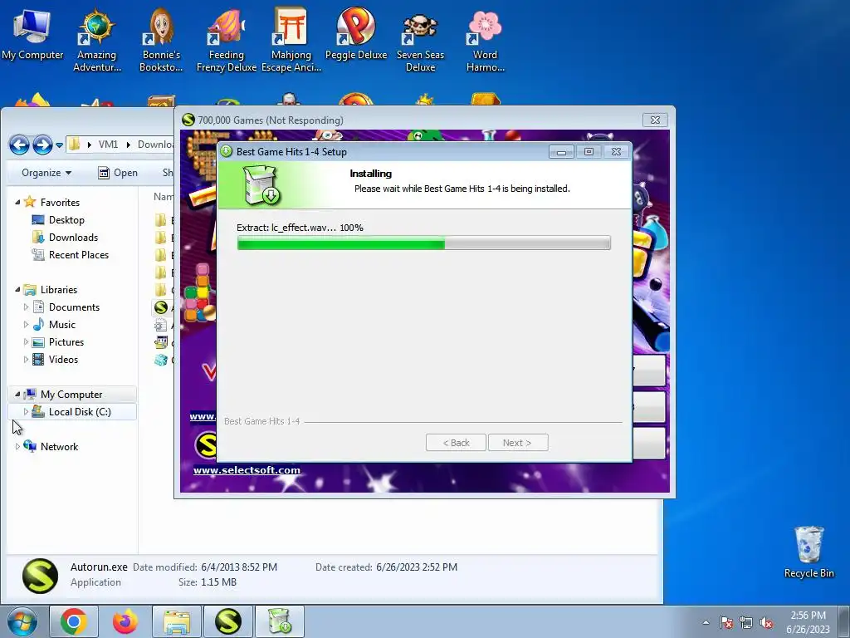Image resolution: width=850 pixels, height=638 pixels.
Task: Switch to Windows Explorer taskbar button
Action: (177, 621)
